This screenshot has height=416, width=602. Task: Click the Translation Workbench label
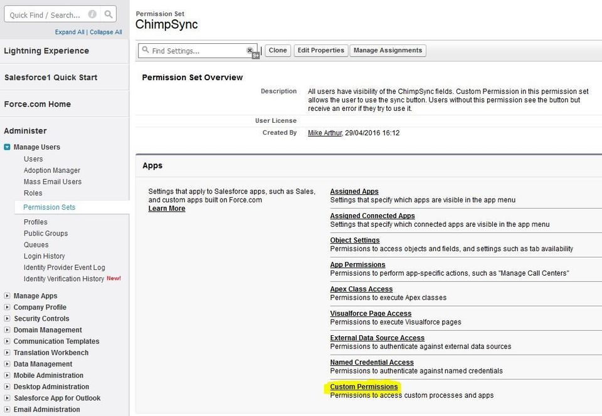click(51, 352)
